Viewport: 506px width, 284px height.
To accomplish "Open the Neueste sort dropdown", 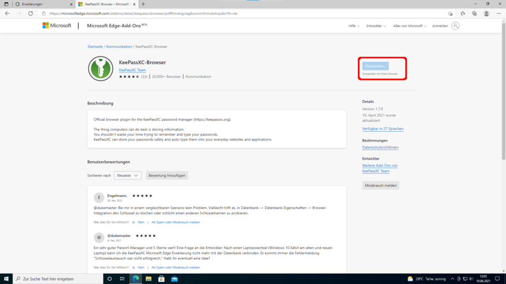I will (128, 176).
